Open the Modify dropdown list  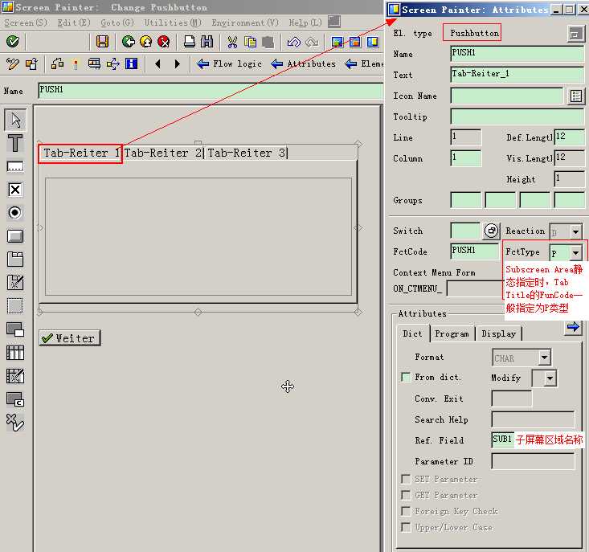550,378
